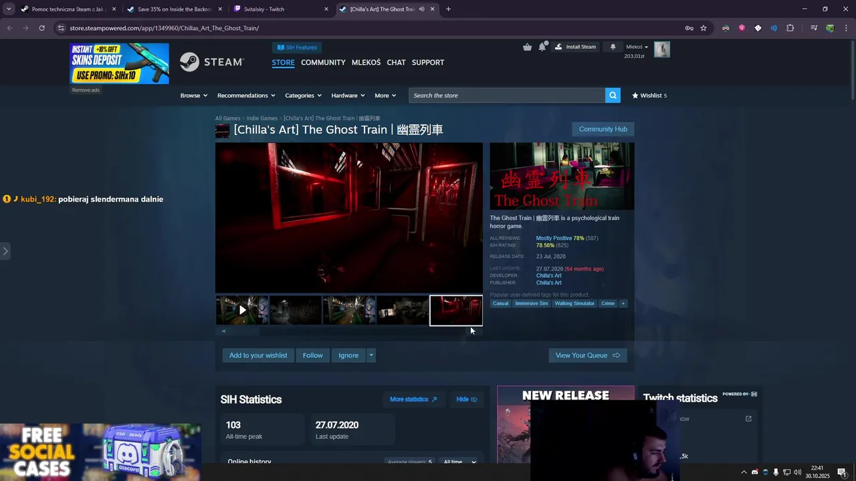The image size is (856, 481).
Task: Open the Windows notification center icon
Action: tap(842, 472)
